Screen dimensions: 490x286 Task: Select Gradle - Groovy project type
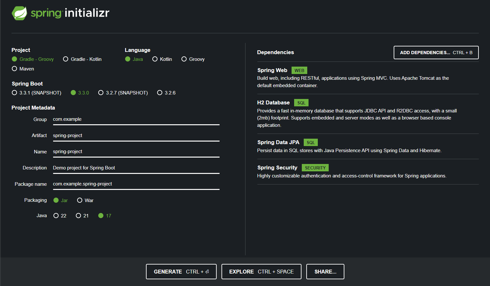pyautogui.click(x=33, y=59)
